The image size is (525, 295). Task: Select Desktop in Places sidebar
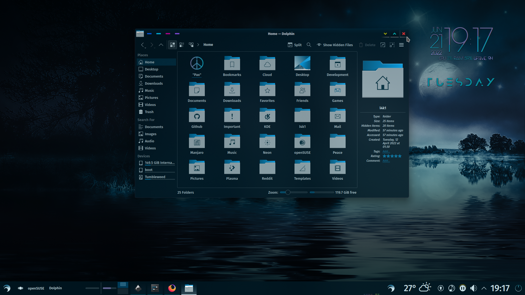tap(156, 69)
